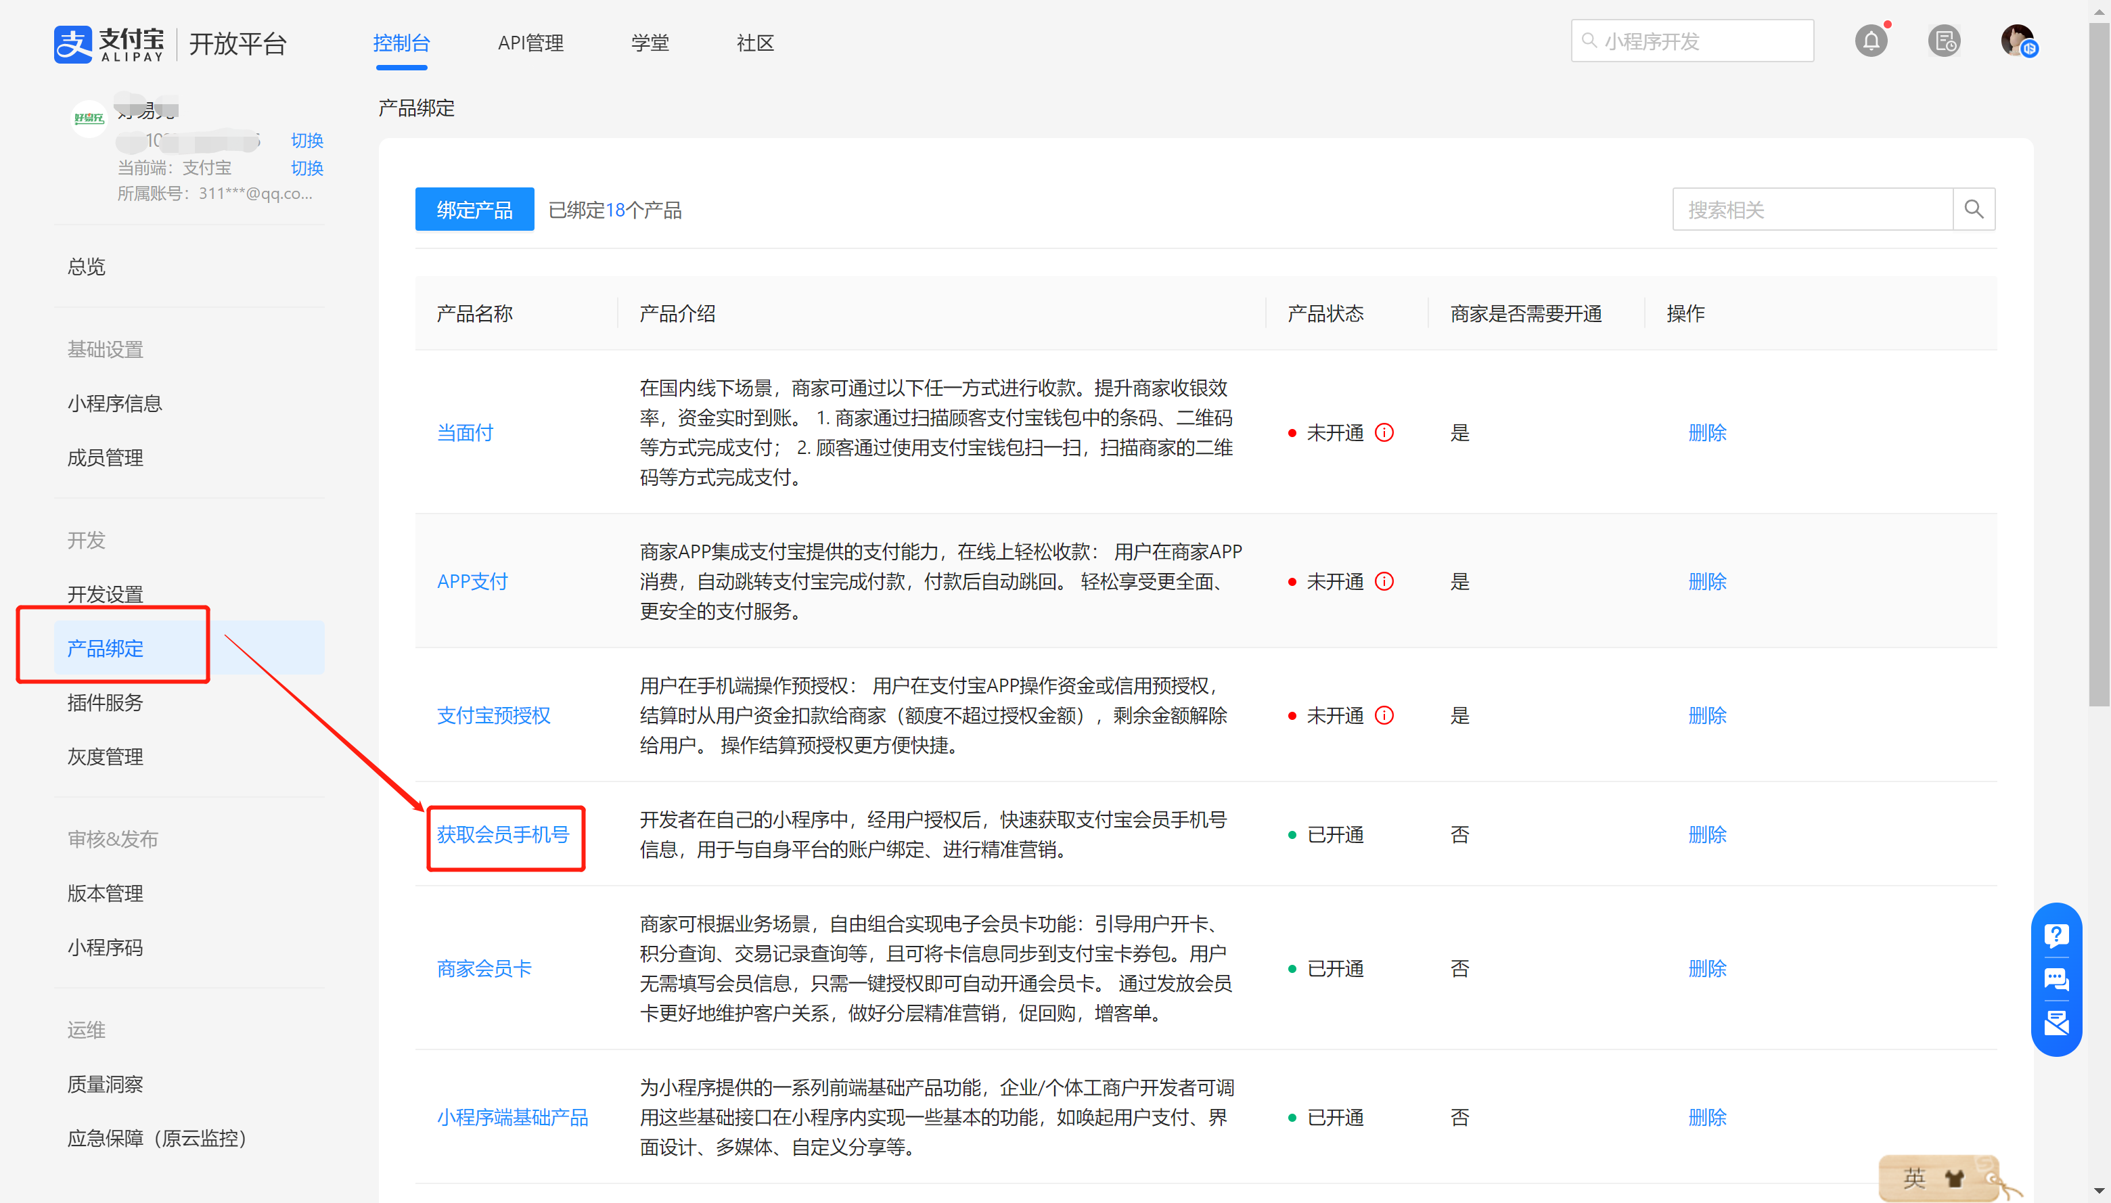The image size is (2111, 1203).
Task: Open API管理 tab
Action: pos(530,43)
